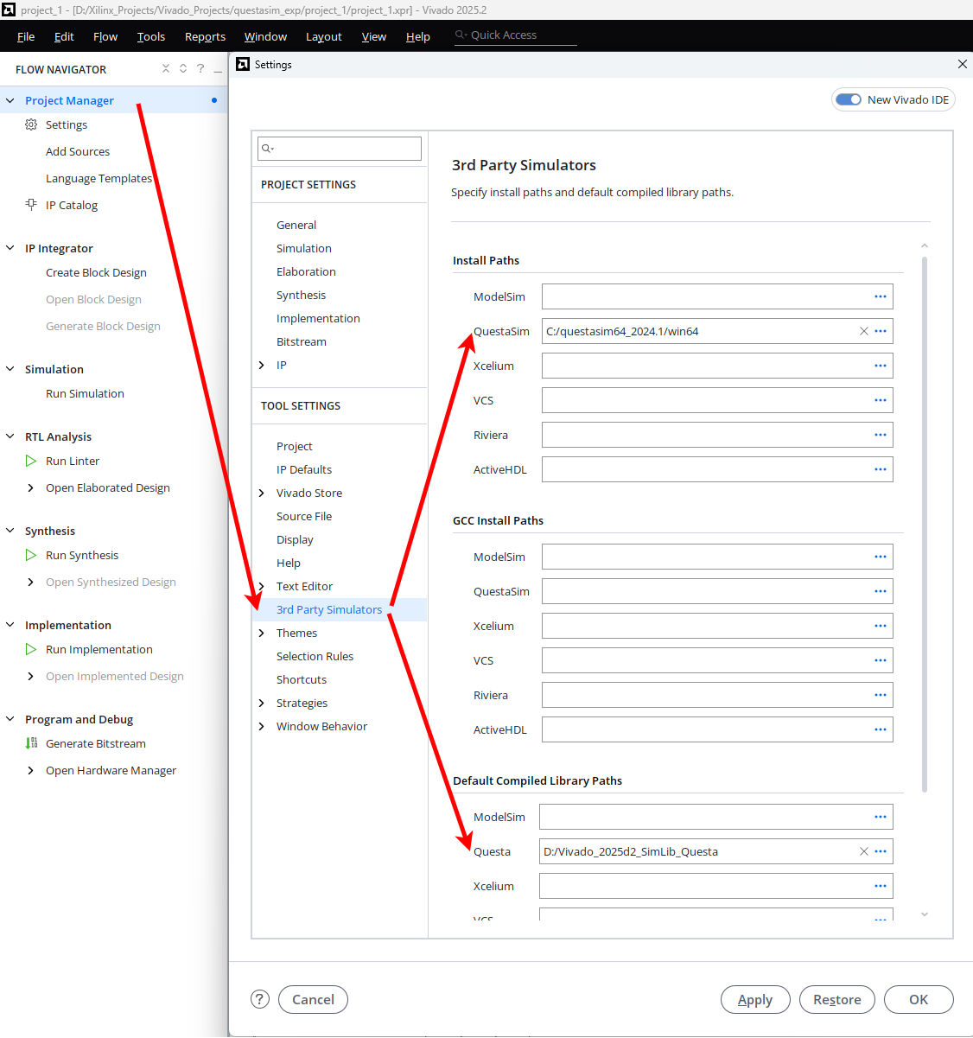
Task: Click the settings search field
Action: click(x=340, y=148)
